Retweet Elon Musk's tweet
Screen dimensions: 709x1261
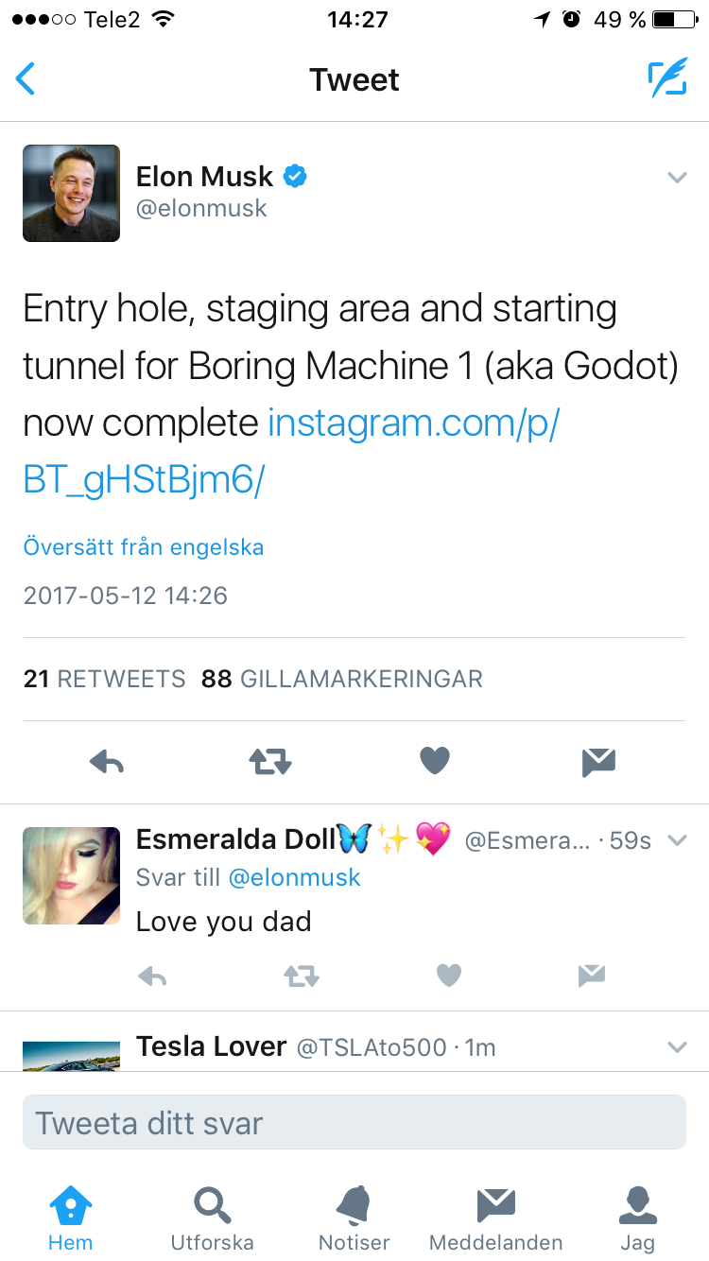coord(270,762)
